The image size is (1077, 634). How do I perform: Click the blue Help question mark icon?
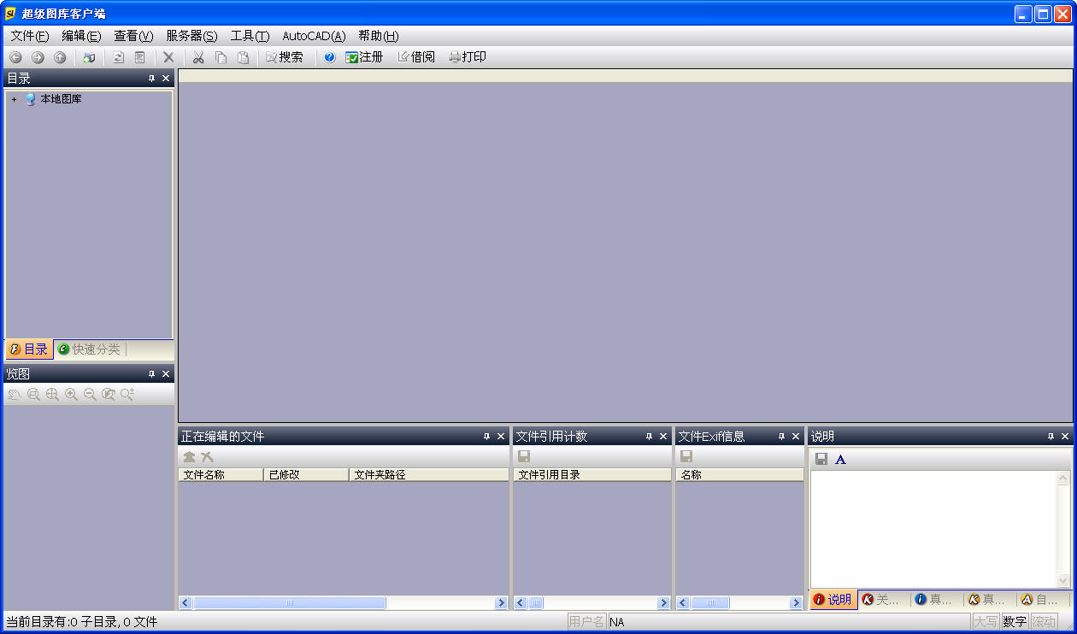tap(330, 57)
